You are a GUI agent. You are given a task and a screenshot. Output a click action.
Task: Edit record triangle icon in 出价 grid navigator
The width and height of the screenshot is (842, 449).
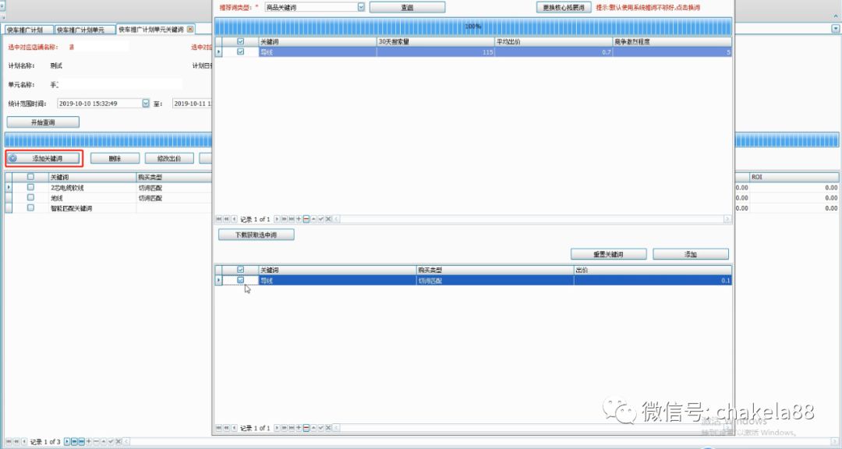[313, 428]
